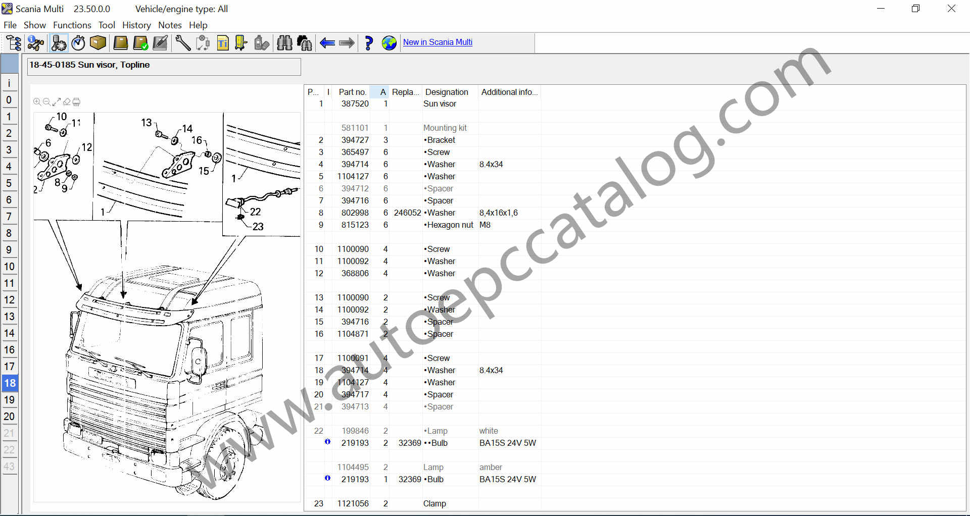Print the illustration with the printer icon
Viewport: 970px width, 516px height.
coord(76,102)
